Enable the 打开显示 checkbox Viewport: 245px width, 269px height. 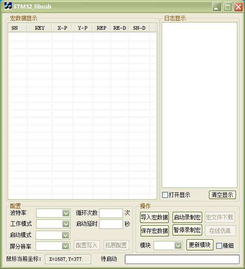(165, 195)
